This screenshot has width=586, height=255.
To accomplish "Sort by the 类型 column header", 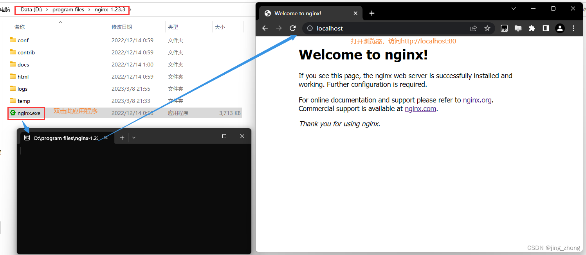I will pyautogui.click(x=173, y=27).
